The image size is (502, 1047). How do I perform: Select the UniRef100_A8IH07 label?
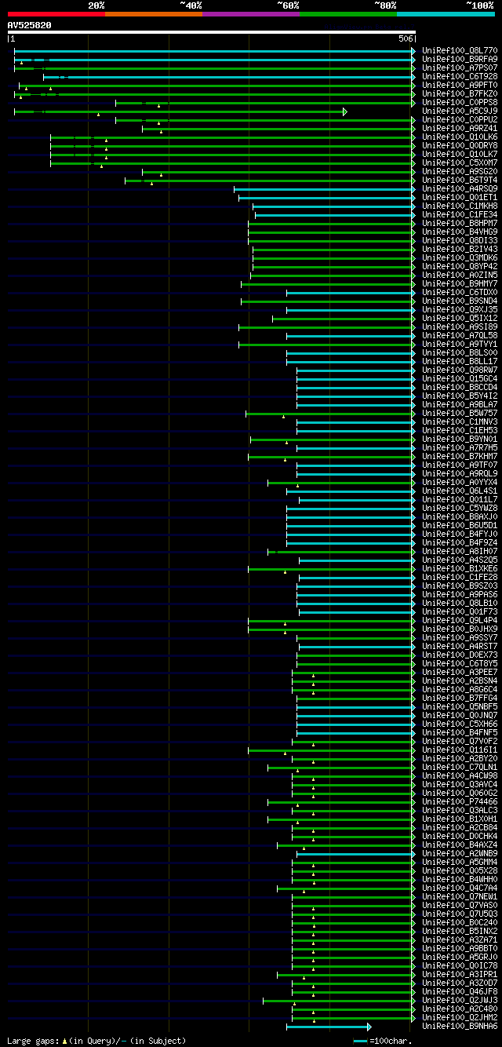(460, 552)
